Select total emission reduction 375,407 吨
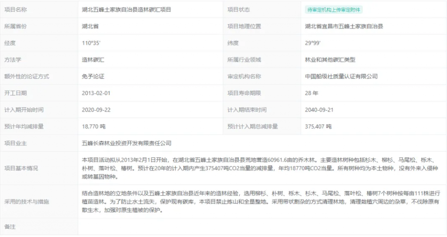 [318, 126]
